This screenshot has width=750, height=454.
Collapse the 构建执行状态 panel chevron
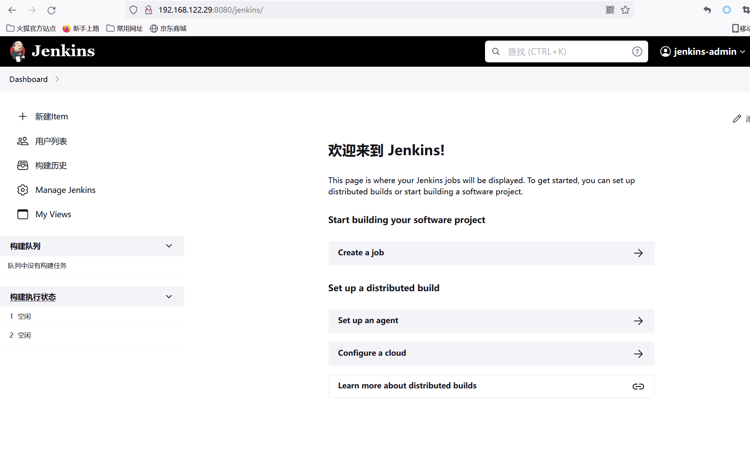(169, 297)
